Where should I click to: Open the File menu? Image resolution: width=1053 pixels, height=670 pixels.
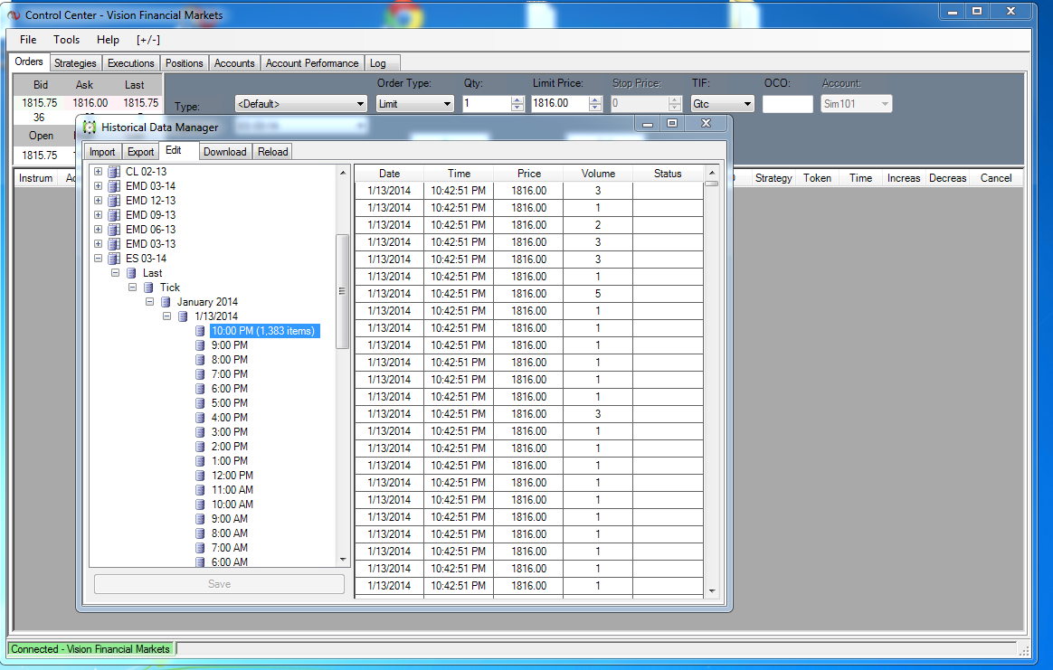(28, 40)
